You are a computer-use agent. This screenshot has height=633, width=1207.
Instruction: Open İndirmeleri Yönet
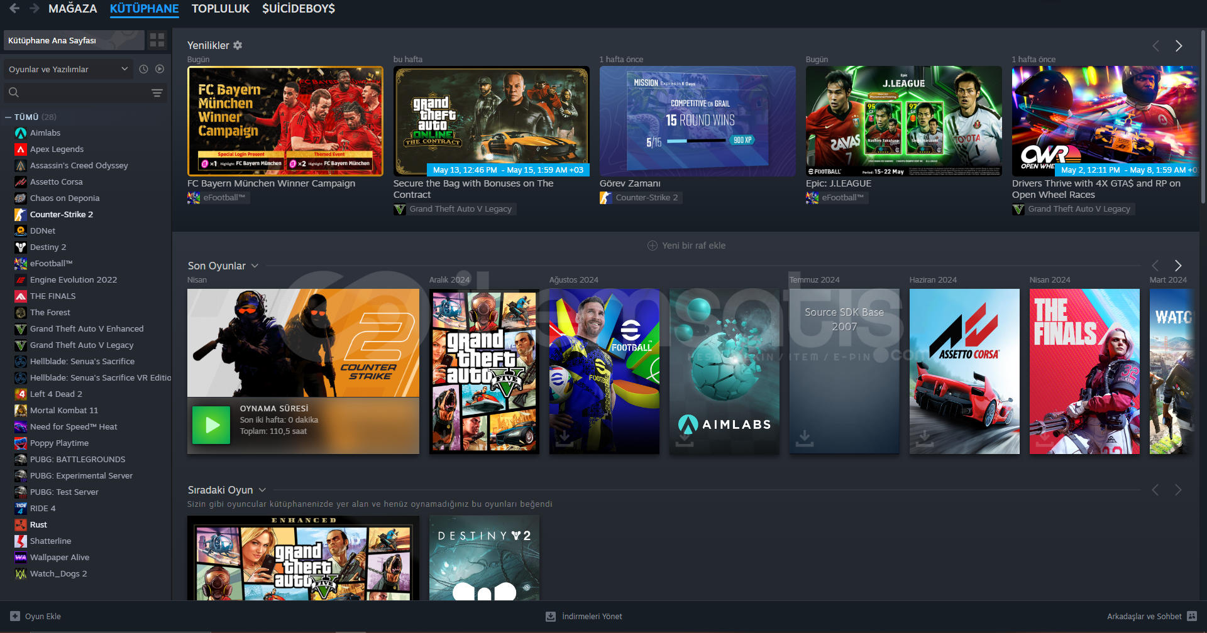coord(584,617)
